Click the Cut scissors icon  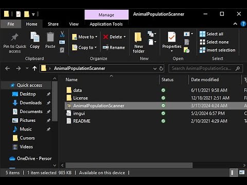(62, 34)
